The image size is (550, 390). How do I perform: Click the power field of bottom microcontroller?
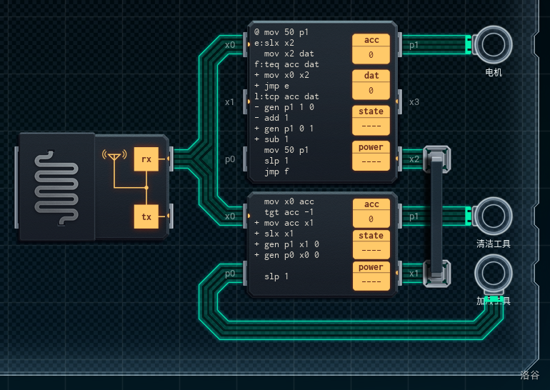pyautogui.click(x=371, y=274)
